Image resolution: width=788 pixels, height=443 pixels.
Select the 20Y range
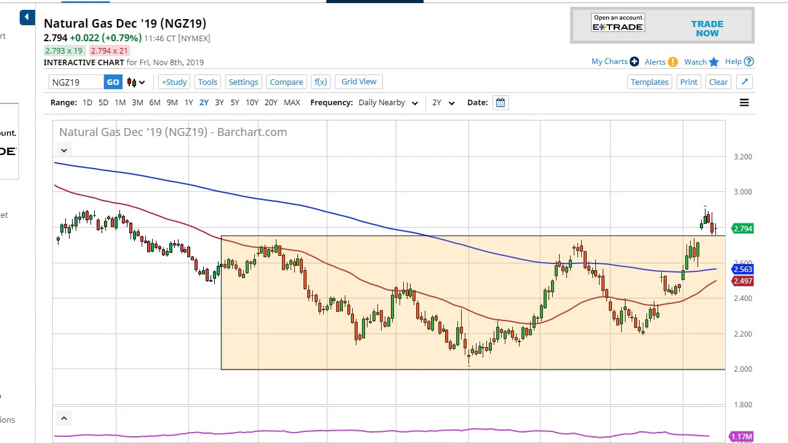[x=271, y=103]
